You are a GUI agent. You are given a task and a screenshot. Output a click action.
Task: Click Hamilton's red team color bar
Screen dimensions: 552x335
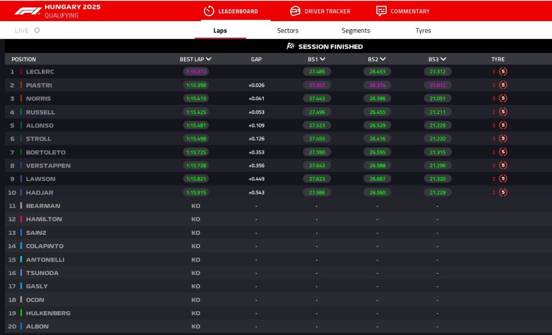[21, 219]
